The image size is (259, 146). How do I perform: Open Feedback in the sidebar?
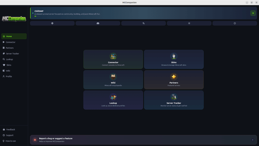pos(14,130)
